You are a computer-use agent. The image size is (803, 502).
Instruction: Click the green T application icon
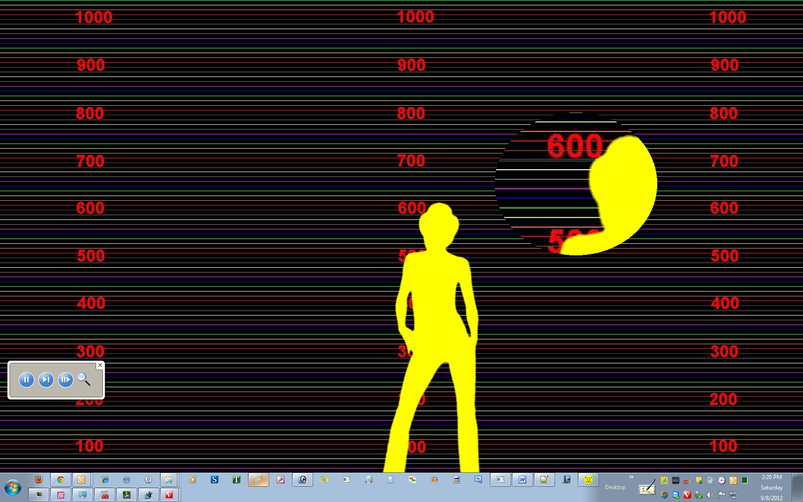point(237,480)
